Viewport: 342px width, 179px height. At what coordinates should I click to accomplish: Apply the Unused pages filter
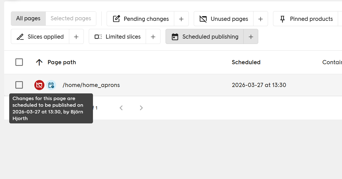[224, 19]
